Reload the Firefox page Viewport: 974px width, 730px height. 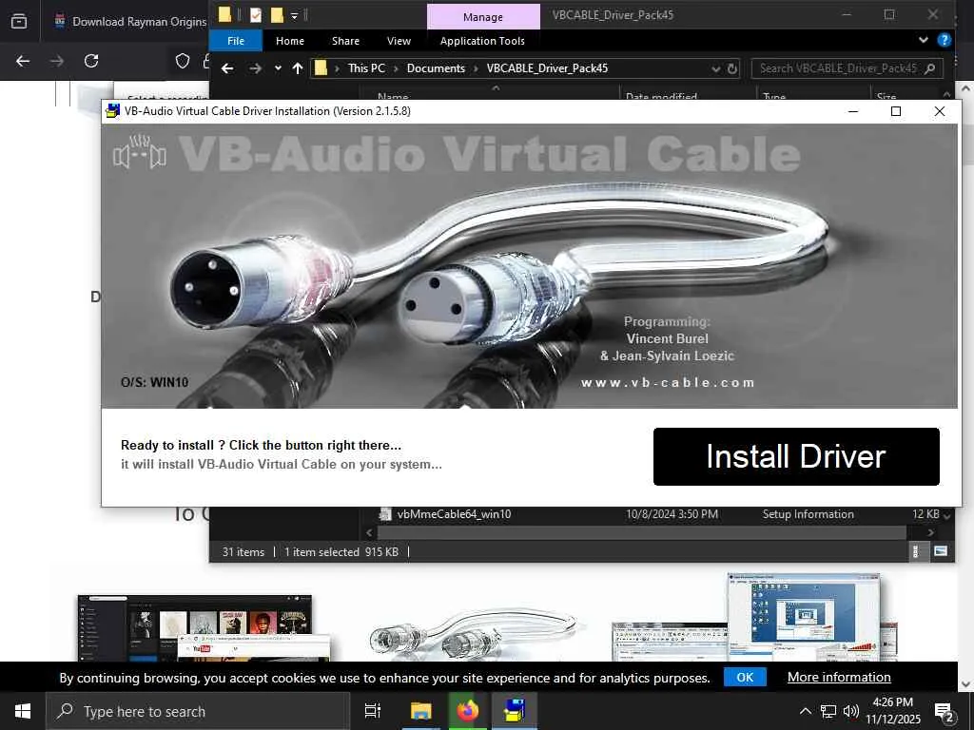point(91,61)
